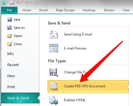Open the Redo dropdown arrow
The image size is (133, 106).
click(x=32, y=3)
